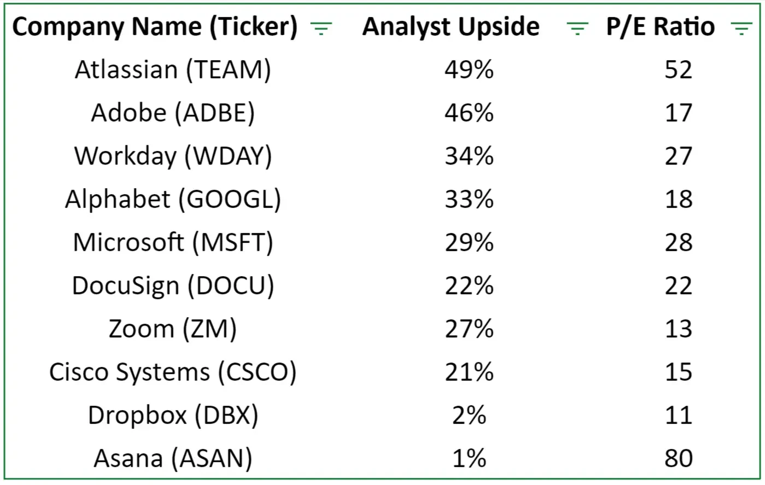Click Zoom's 27% analyst upside value

[469, 329]
